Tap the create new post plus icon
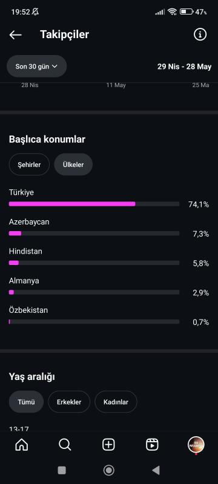The image size is (218, 484). point(108,445)
